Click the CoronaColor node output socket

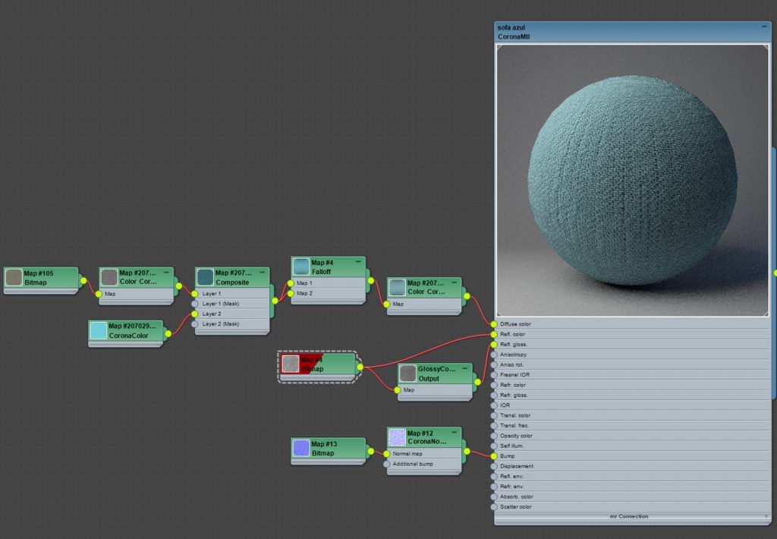click(168, 334)
